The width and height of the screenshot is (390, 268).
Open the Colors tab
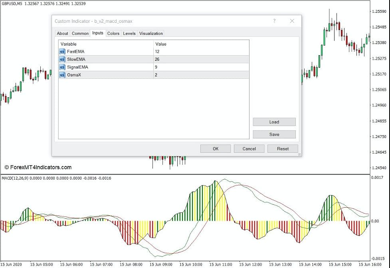pyautogui.click(x=113, y=33)
